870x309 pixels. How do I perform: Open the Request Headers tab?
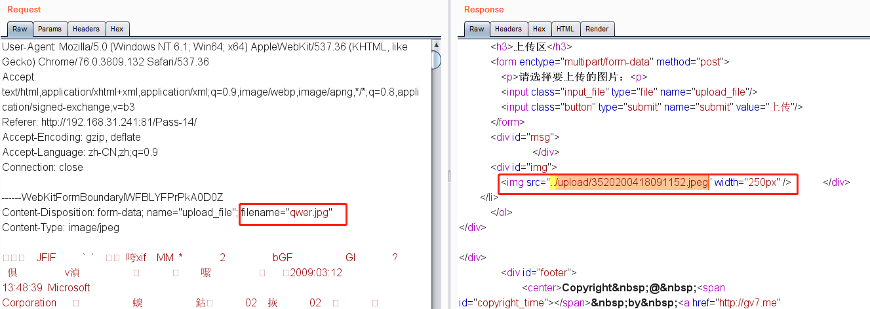pos(86,29)
